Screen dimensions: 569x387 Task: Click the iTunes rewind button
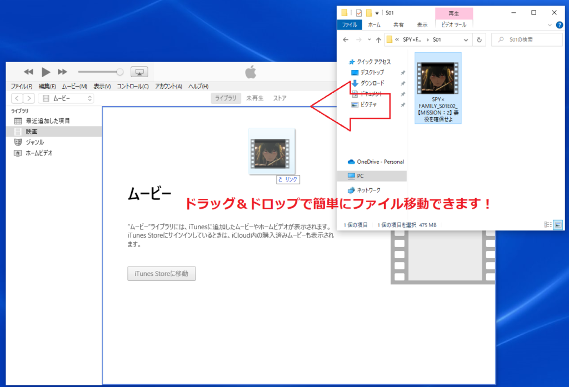coord(28,72)
